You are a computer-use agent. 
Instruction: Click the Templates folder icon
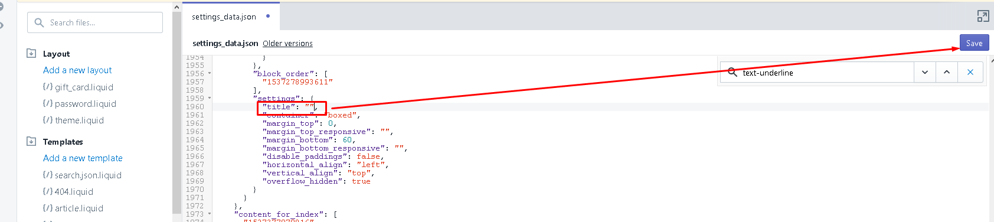click(31, 141)
